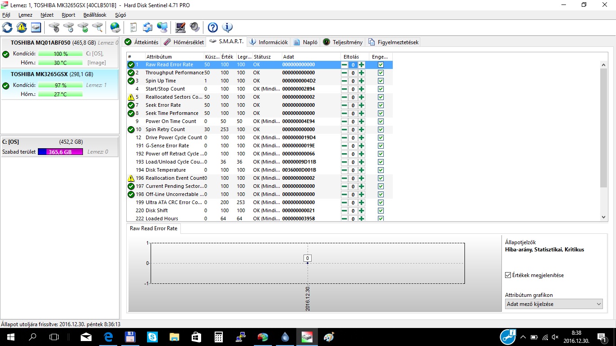
Task: Click the blue information bubble toolbar icon
Action: pyautogui.click(x=227, y=27)
